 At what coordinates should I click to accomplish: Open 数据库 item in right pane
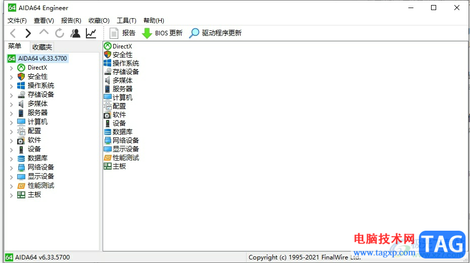pyautogui.click(x=118, y=132)
